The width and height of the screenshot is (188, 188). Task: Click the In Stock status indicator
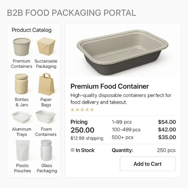tap(83, 150)
